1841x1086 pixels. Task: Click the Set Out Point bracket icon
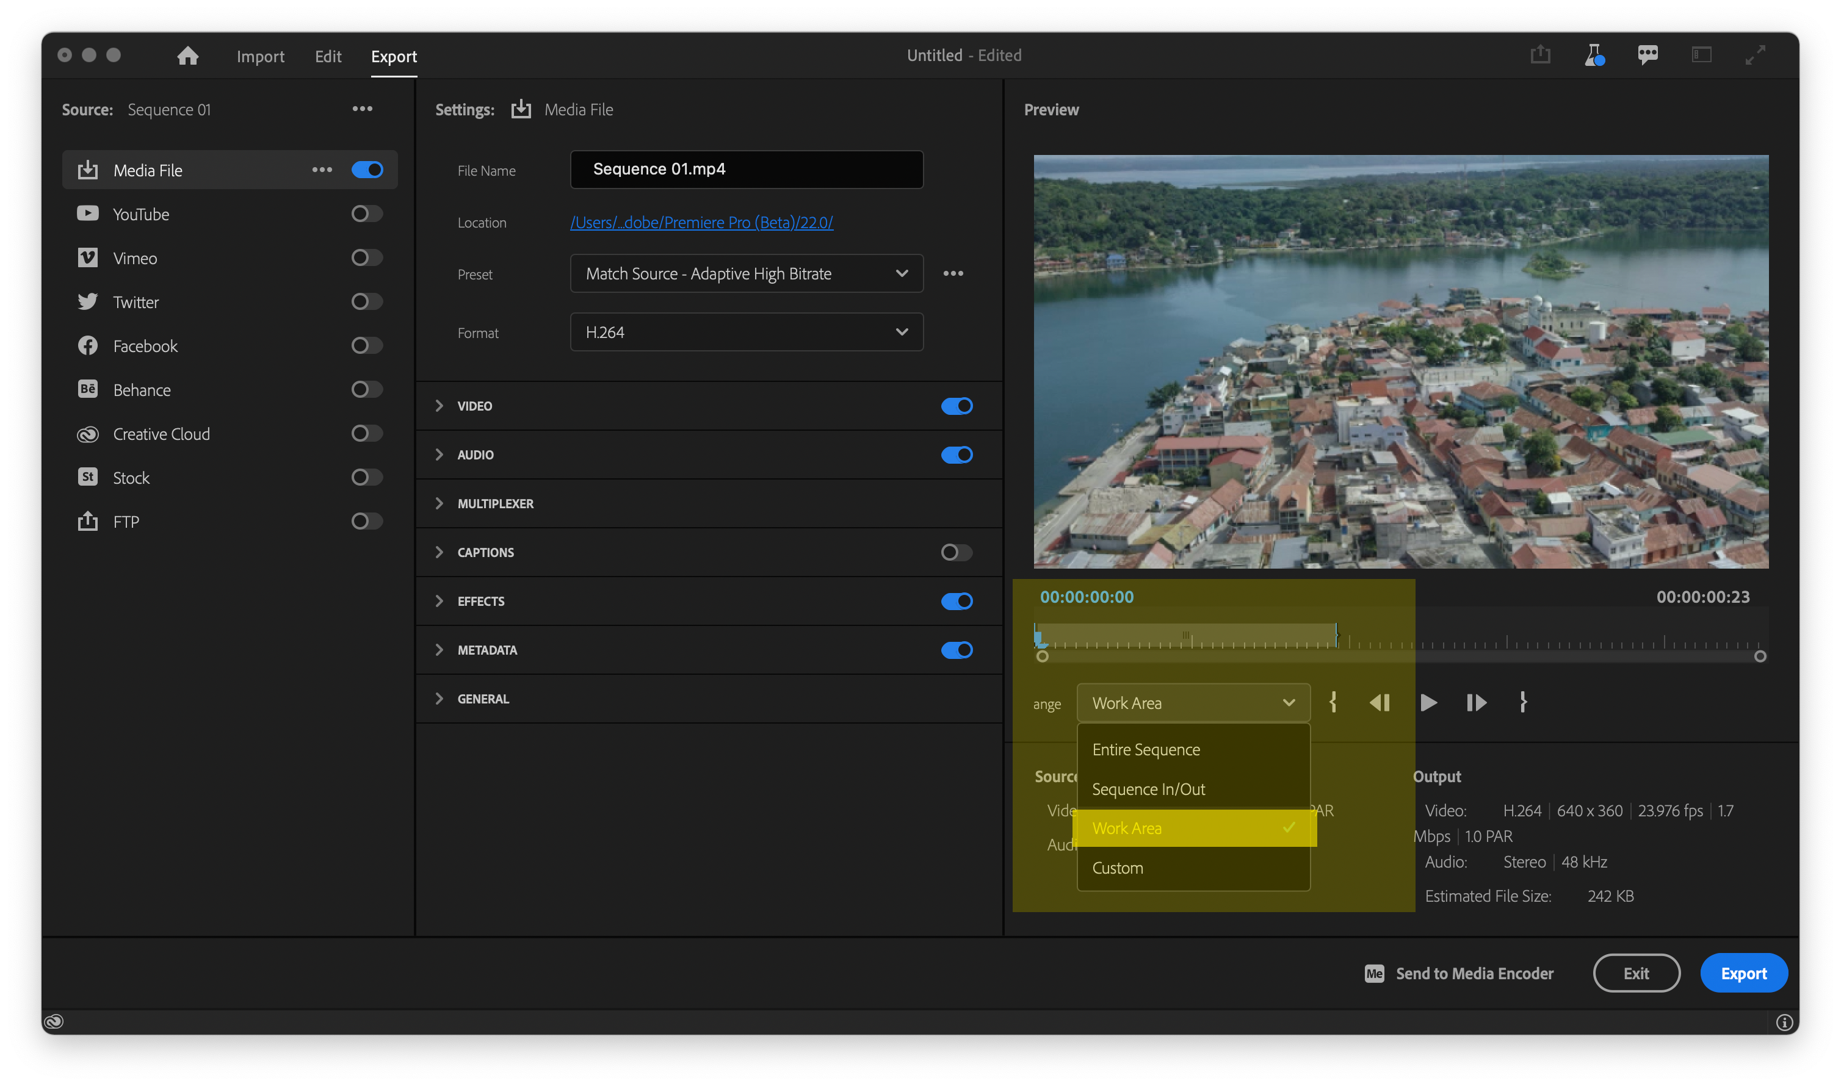pyautogui.click(x=1524, y=702)
